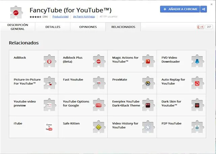Screen dimensions: 216x154
Task: Click the five-star rating display
Action: coord(35,17)
